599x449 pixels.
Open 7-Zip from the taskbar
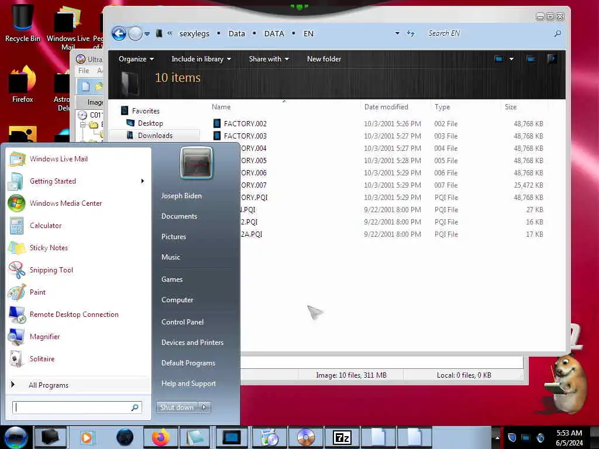click(342, 437)
